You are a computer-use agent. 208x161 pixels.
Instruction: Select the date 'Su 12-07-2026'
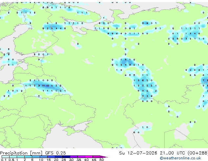138,153
